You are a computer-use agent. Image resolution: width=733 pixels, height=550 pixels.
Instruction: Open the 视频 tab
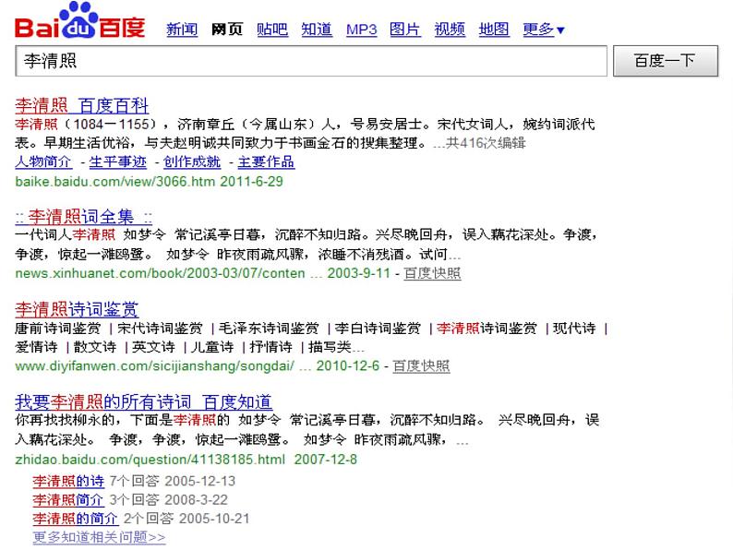click(450, 30)
